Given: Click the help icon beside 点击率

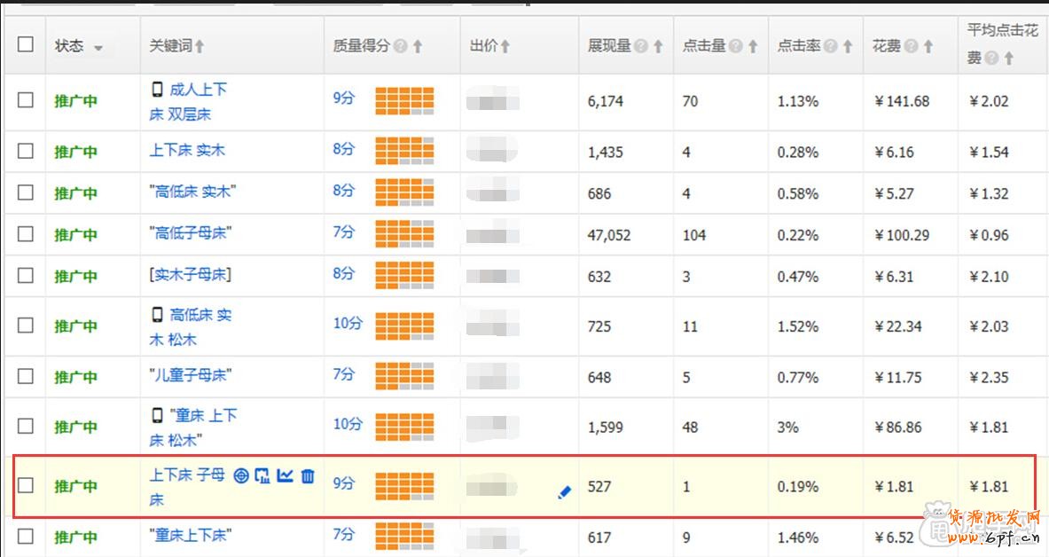Looking at the screenshot, I should click(831, 46).
